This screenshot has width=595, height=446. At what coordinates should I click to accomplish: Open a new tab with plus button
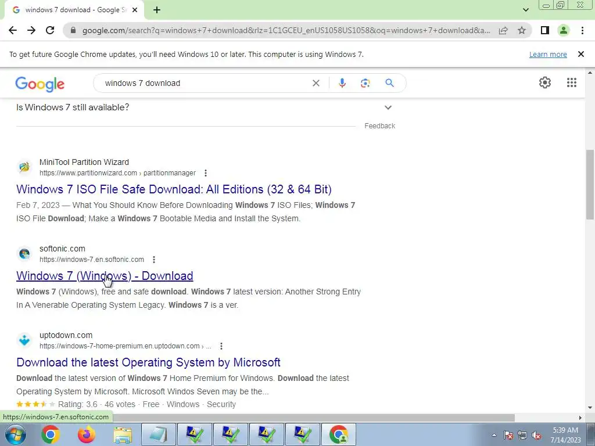[x=157, y=10]
